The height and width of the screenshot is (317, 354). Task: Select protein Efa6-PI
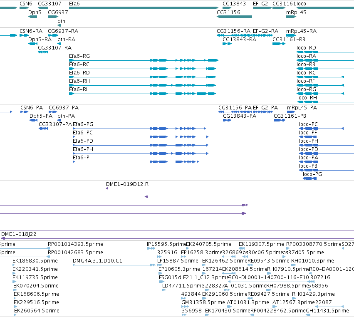coord(82,158)
